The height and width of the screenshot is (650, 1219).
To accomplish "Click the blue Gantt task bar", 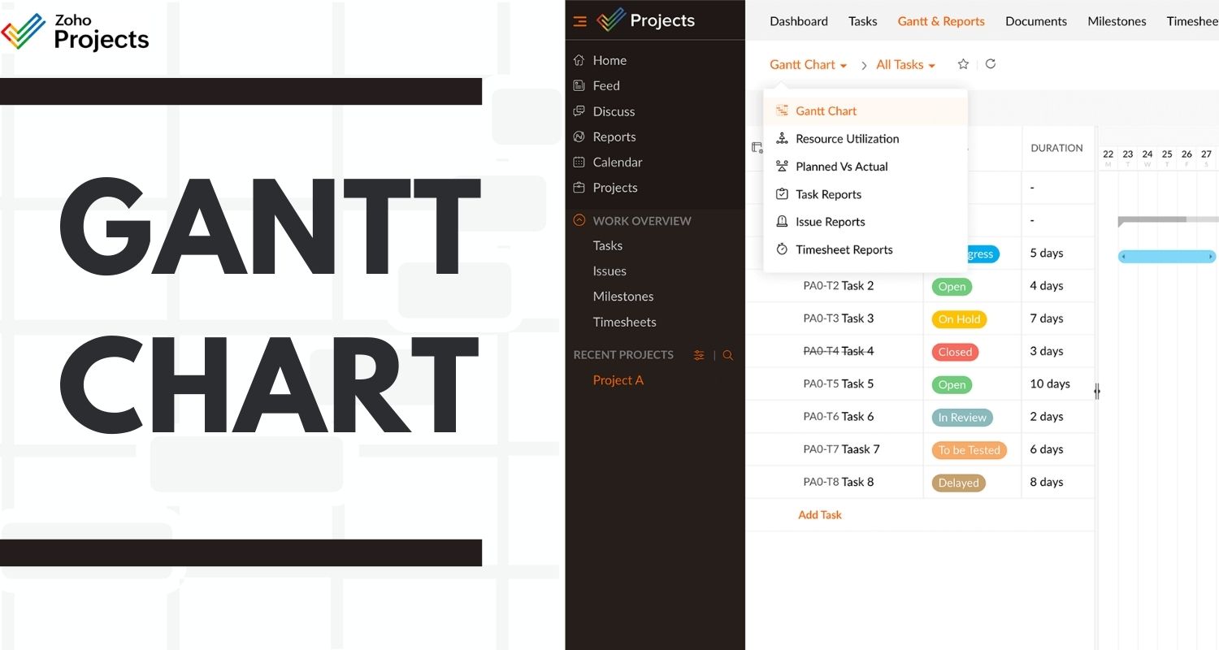I will pyautogui.click(x=1166, y=256).
